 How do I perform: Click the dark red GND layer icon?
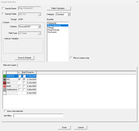click(5, 83)
